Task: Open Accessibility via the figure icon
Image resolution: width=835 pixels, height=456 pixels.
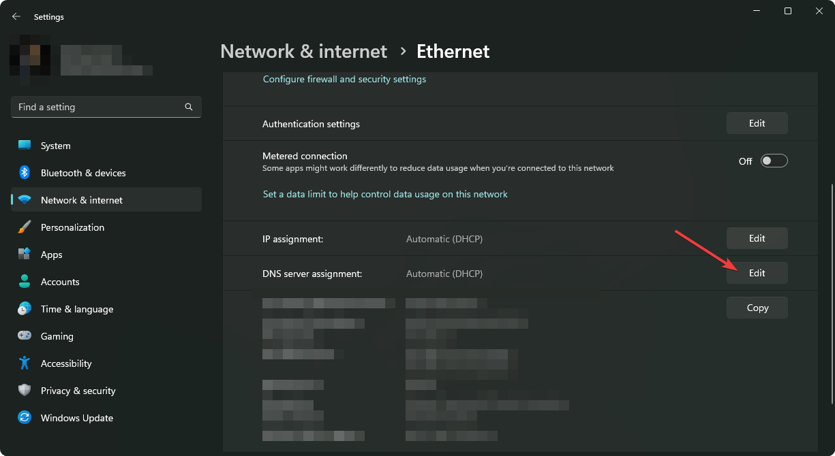Action: point(25,363)
